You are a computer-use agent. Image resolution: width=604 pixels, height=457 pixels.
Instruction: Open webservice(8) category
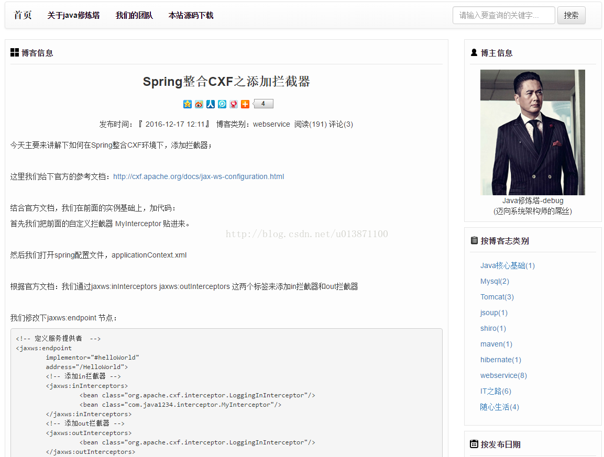(x=503, y=375)
